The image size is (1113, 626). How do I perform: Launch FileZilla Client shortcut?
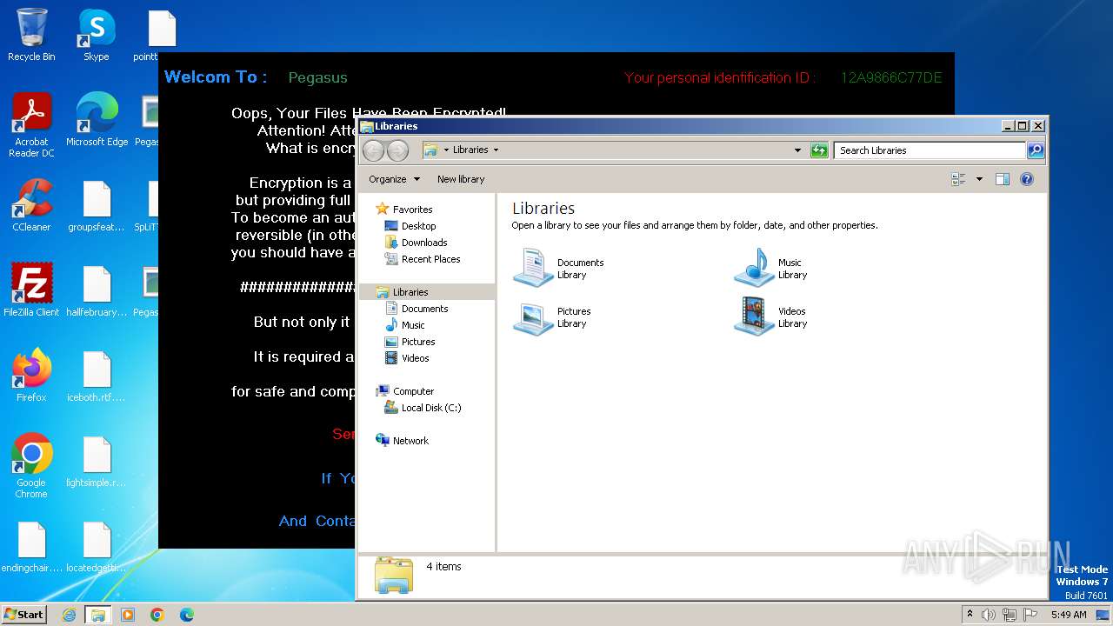pyautogui.click(x=31, y=290)
